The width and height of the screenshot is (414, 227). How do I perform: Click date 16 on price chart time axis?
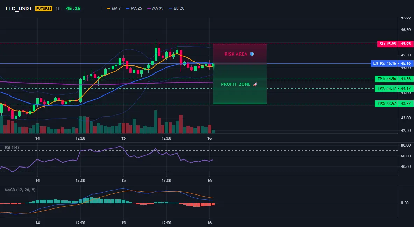(x=209, y=138)
